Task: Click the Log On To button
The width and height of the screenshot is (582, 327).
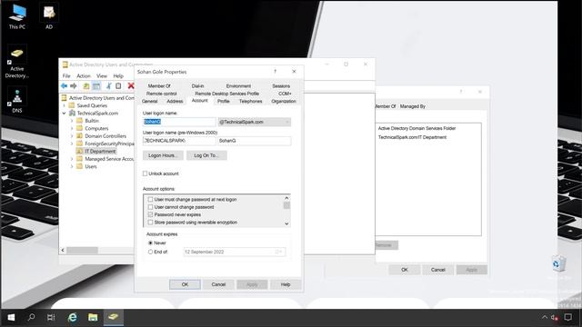Action: click(x=206, y=155)
